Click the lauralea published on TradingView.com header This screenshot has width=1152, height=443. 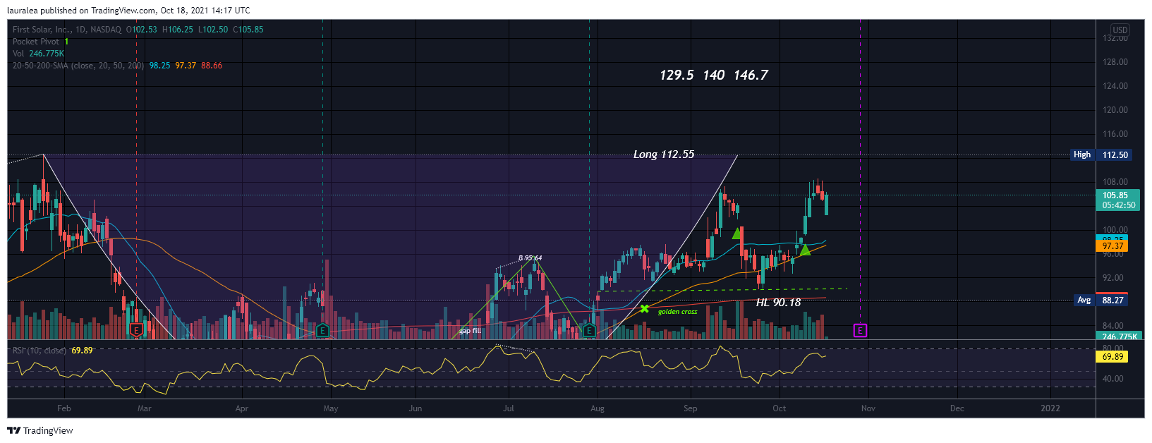[x=128, y=11]
